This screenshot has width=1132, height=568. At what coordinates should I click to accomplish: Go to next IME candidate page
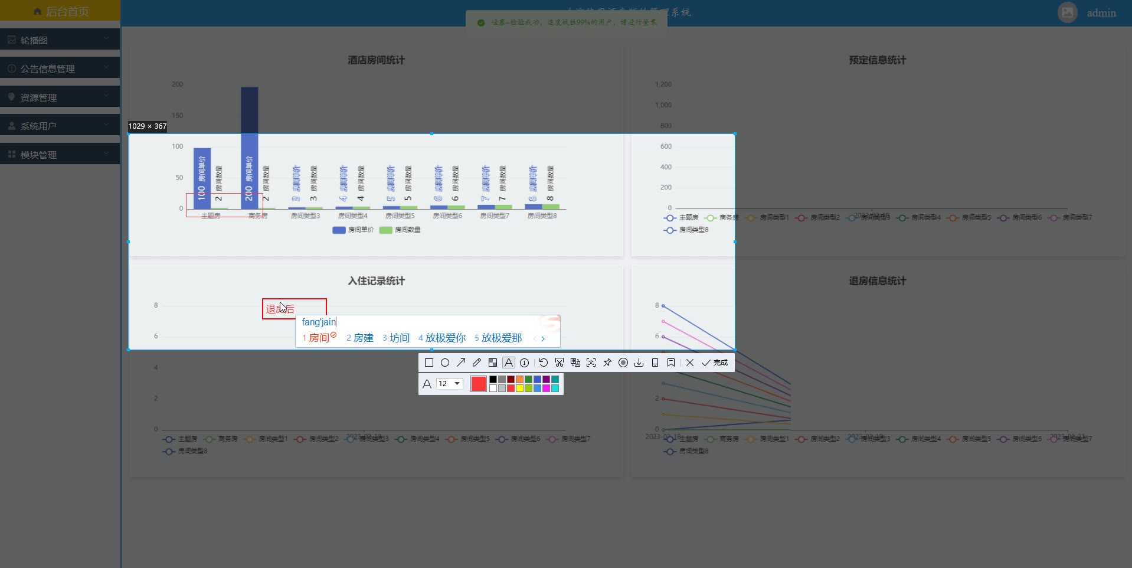coord(543,339)
